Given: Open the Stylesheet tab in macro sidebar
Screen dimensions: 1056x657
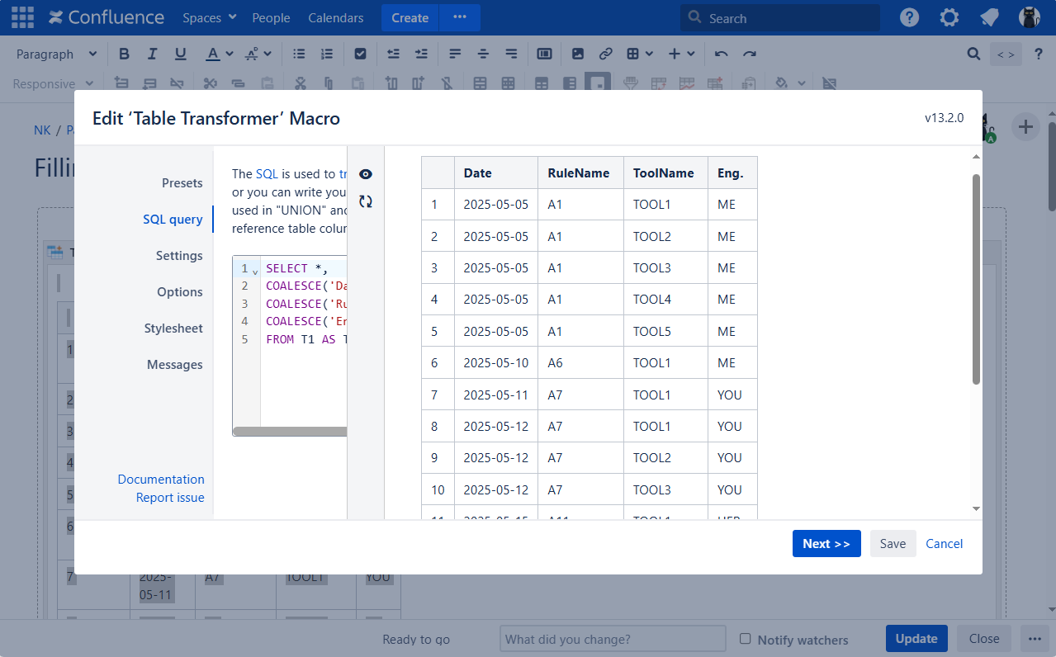Looking at the screenshot, I should [173, 328].
